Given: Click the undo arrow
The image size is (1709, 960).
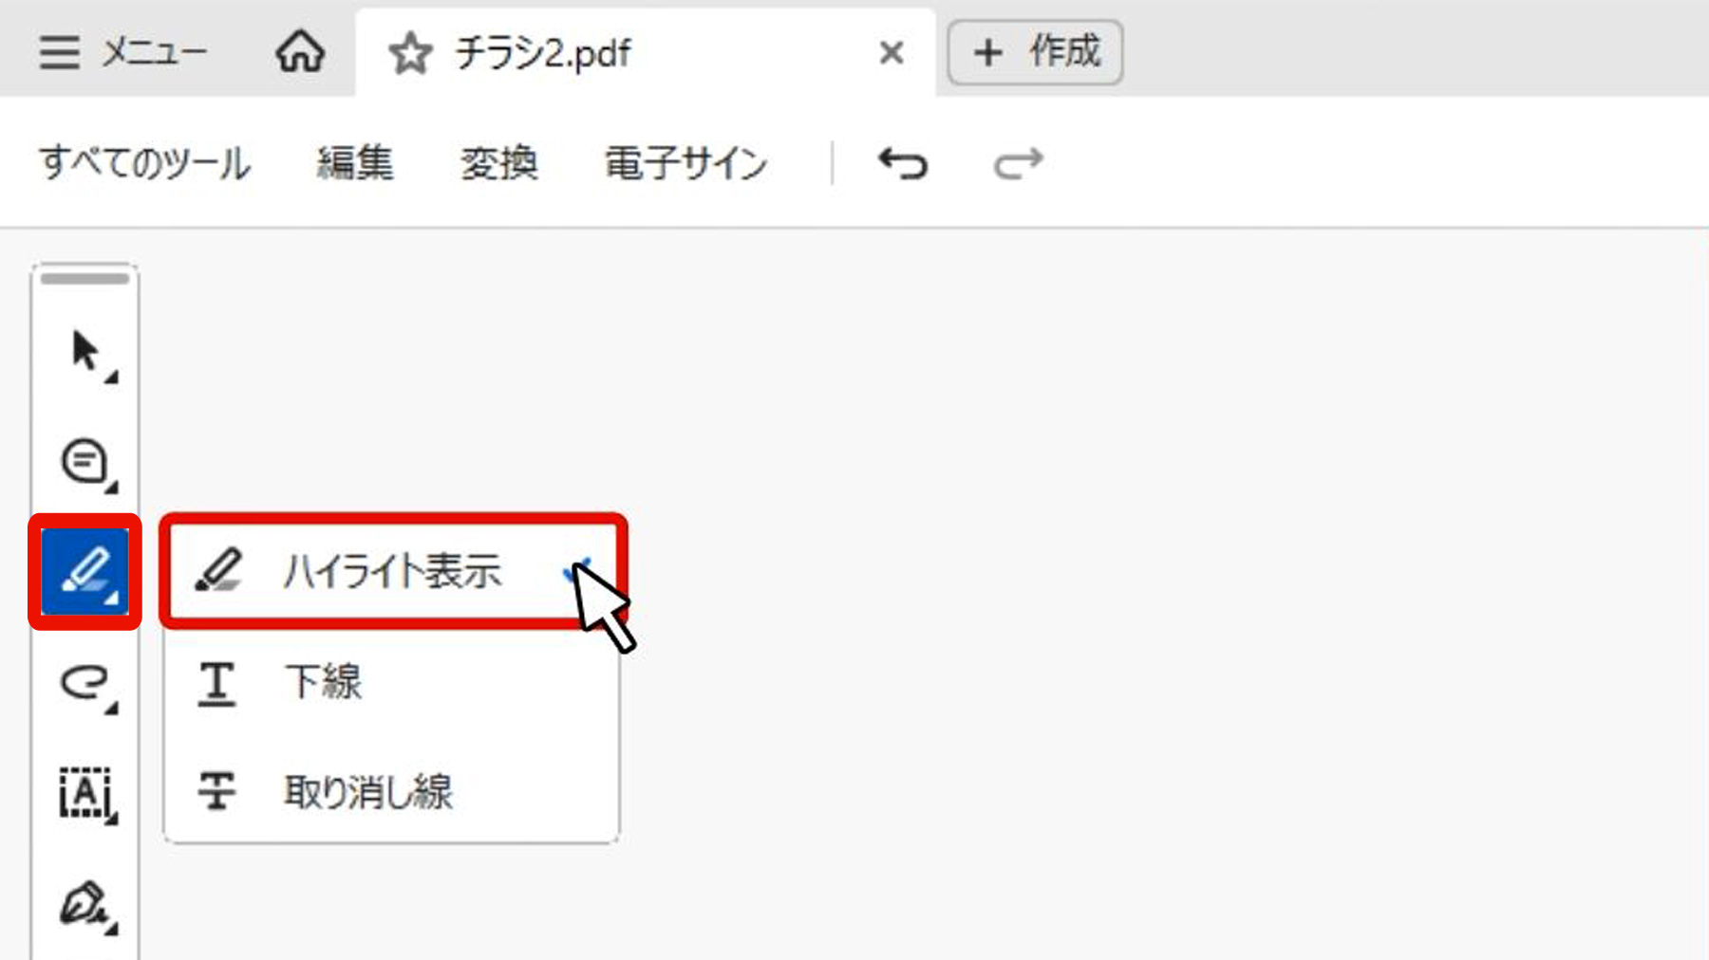Looking at the screenshot, I should 902,163.
